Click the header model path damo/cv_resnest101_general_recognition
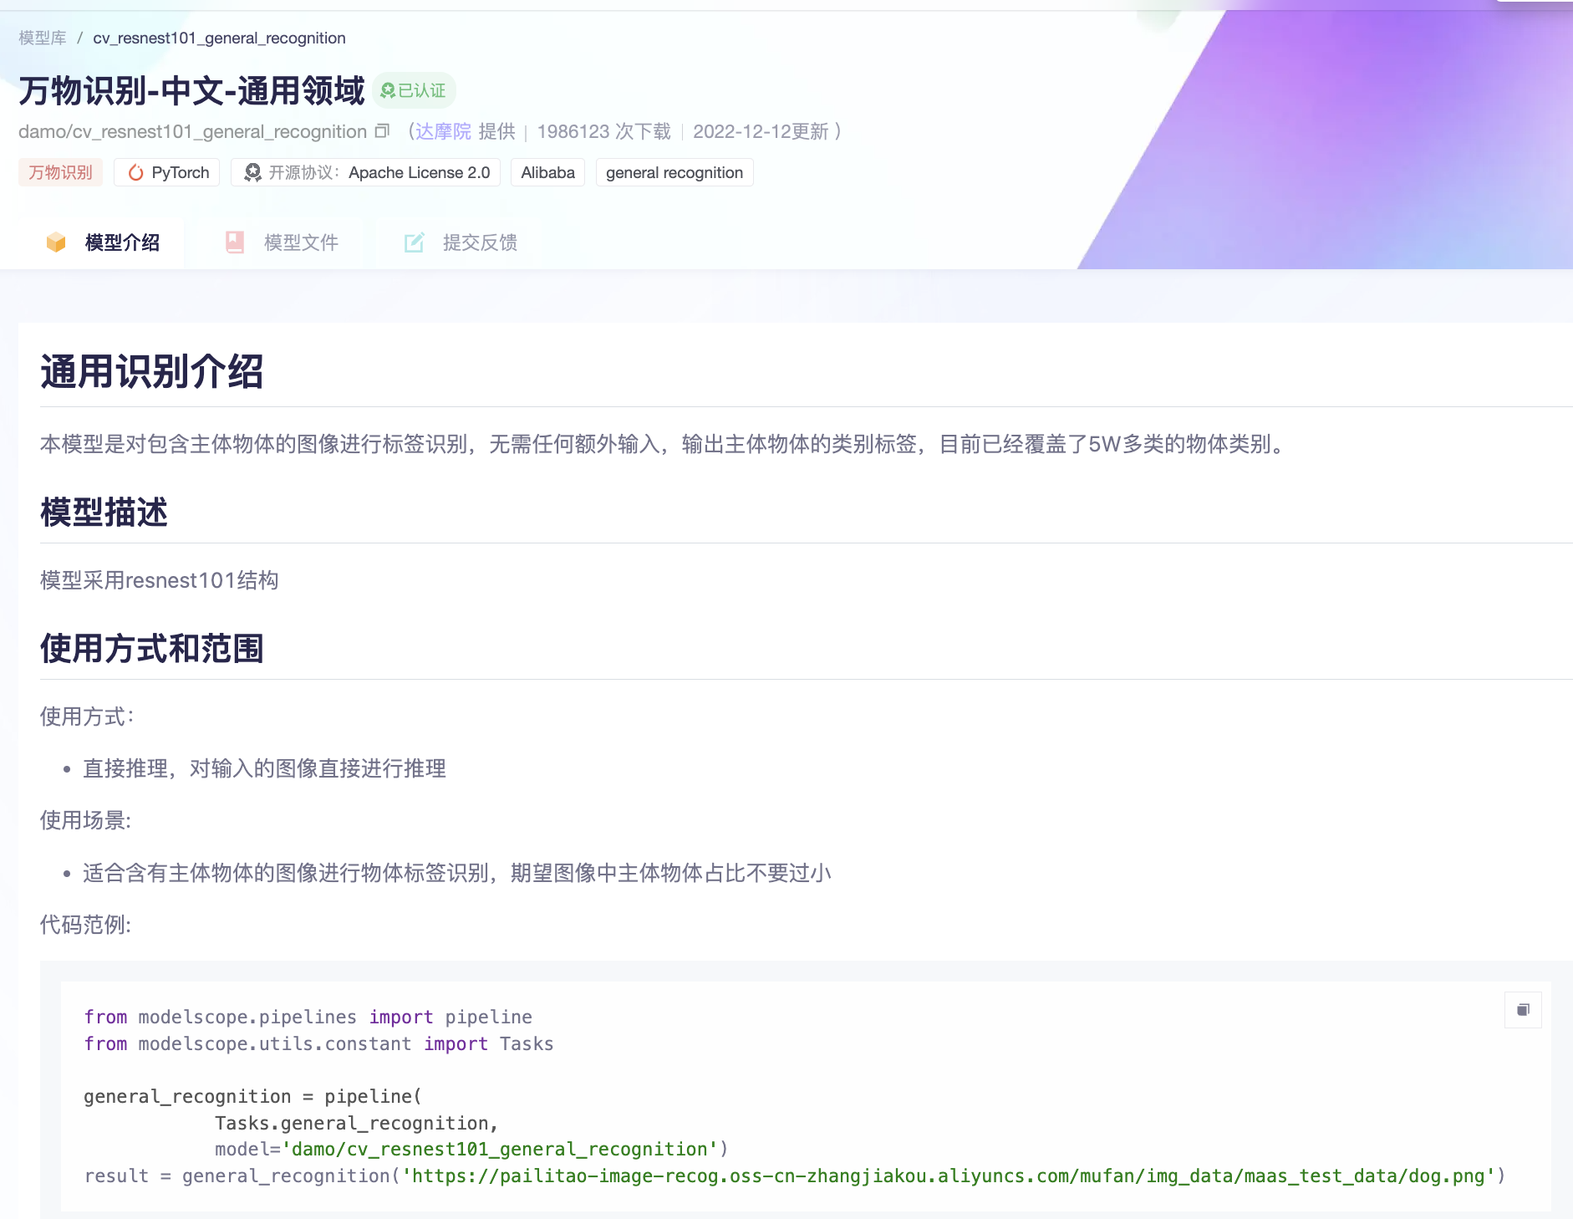This screenshot has height=1219, width=1573. [192, 131]
